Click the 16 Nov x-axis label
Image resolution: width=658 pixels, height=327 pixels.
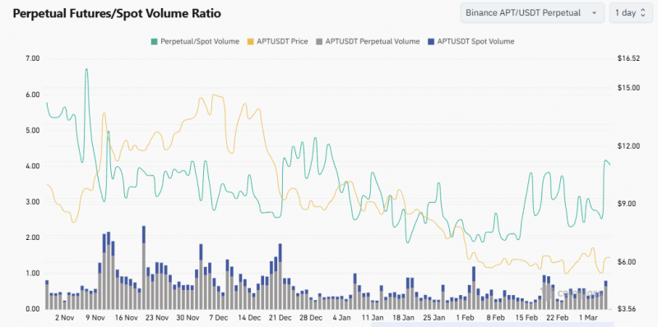point(127,318)
